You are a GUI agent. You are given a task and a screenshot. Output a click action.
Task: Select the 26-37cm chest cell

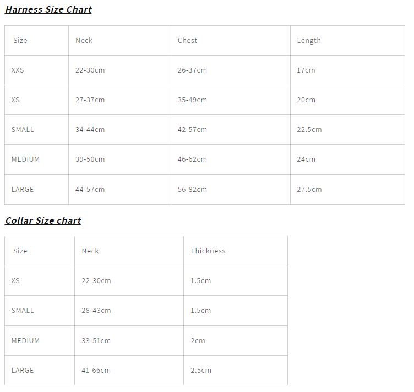tap(192, 70)
